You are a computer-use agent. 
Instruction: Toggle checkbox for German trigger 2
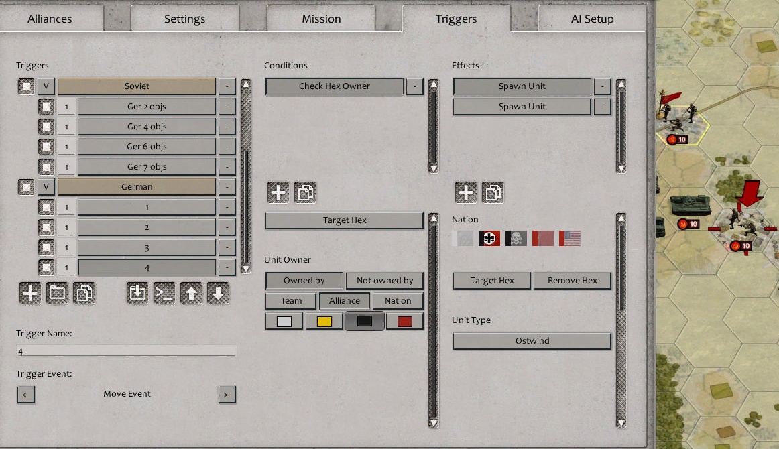pos(46,227)
